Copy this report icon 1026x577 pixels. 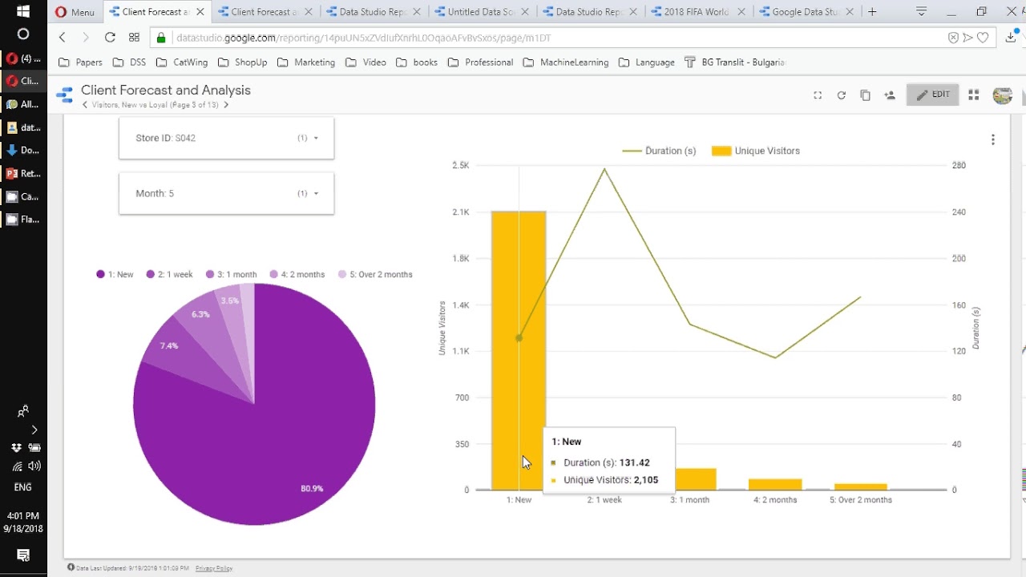click(866, 95)
